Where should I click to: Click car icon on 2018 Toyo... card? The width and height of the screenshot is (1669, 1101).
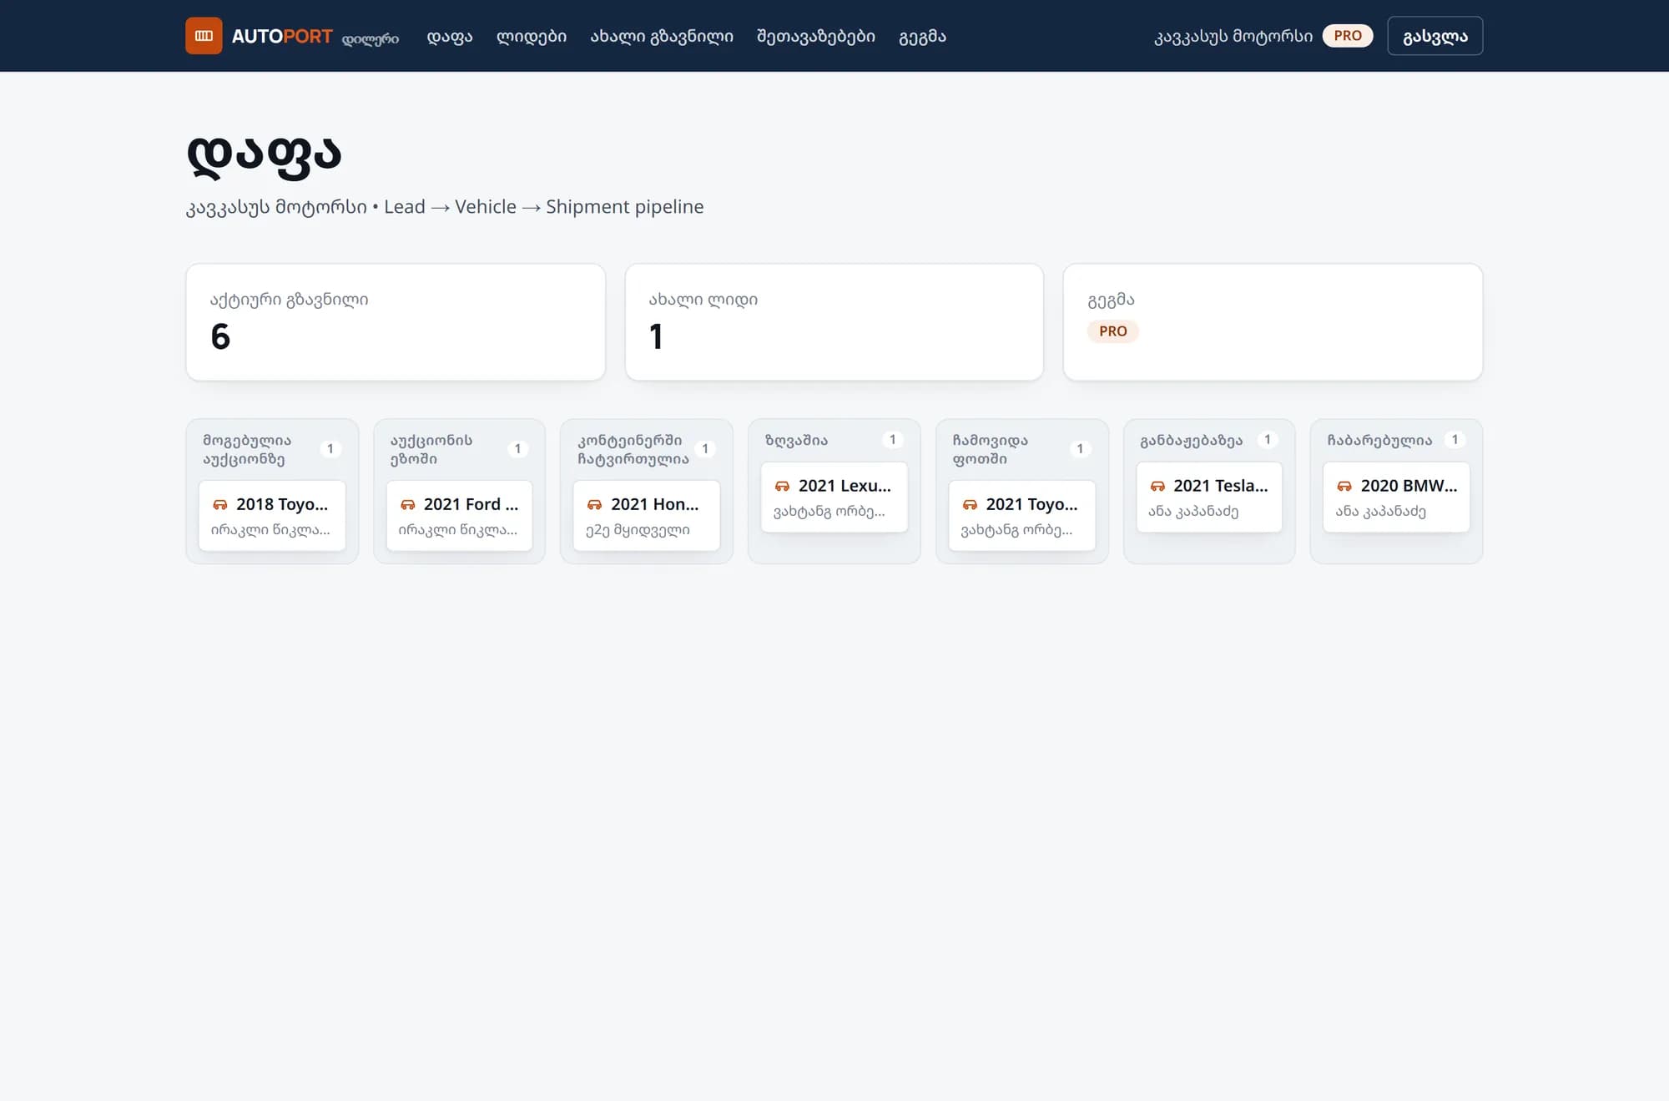[x=220, y=504]
